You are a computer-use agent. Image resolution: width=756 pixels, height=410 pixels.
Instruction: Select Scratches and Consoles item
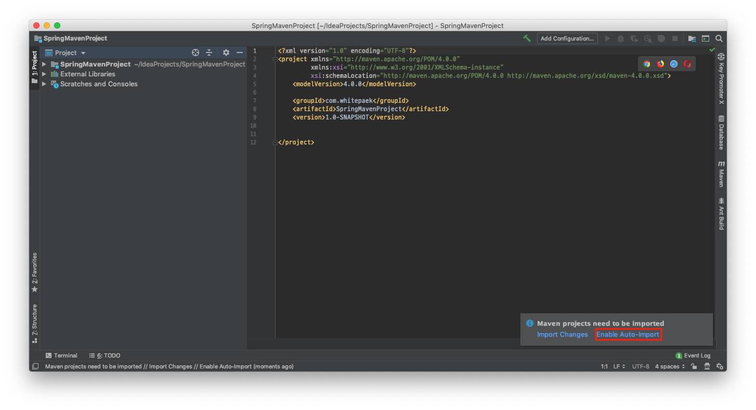(x=99, y=84)
